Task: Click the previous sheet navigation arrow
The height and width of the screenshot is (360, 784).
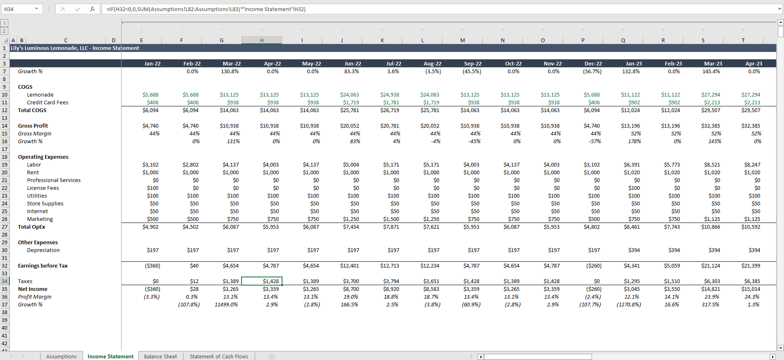Action: [x=11, y=357]
